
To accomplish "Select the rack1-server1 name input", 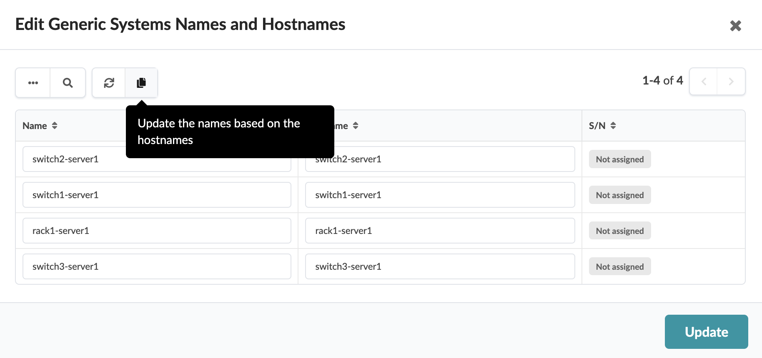I will [x=156, y=231].
